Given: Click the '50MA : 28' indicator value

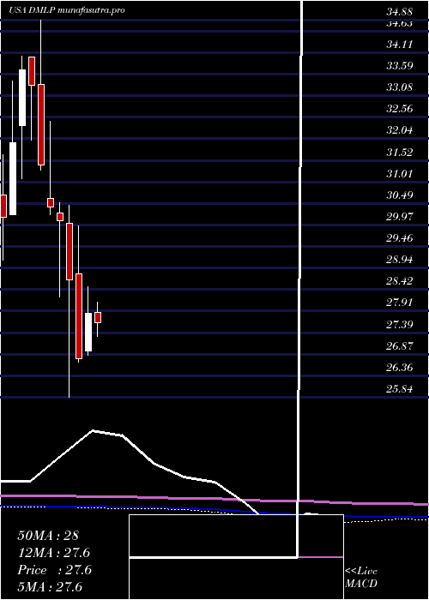Looking at the screenshot, I should tap(48, 536).
